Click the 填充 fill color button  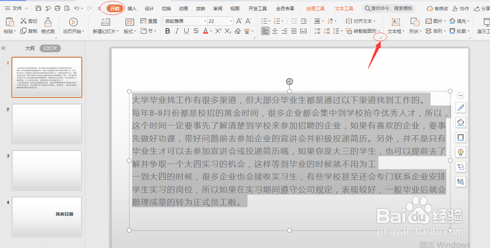(460, 21)
